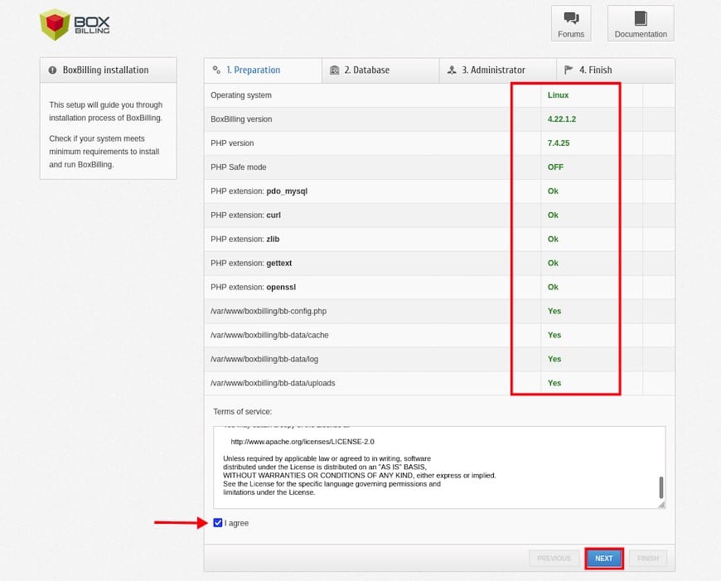Screen dimensions: 721x581
Task: Click the flag icon on Finish tab
Action: click(x=569, y=70)
